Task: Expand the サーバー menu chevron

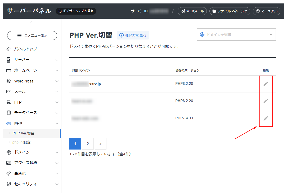Action: (57, 60)
